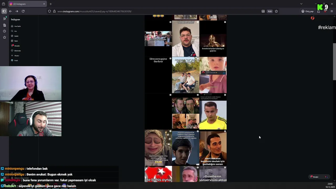Open Profil in Instagram sidebar
This screenshot has width=336, height=189.
pyautogui.click(x=14, y=61)
